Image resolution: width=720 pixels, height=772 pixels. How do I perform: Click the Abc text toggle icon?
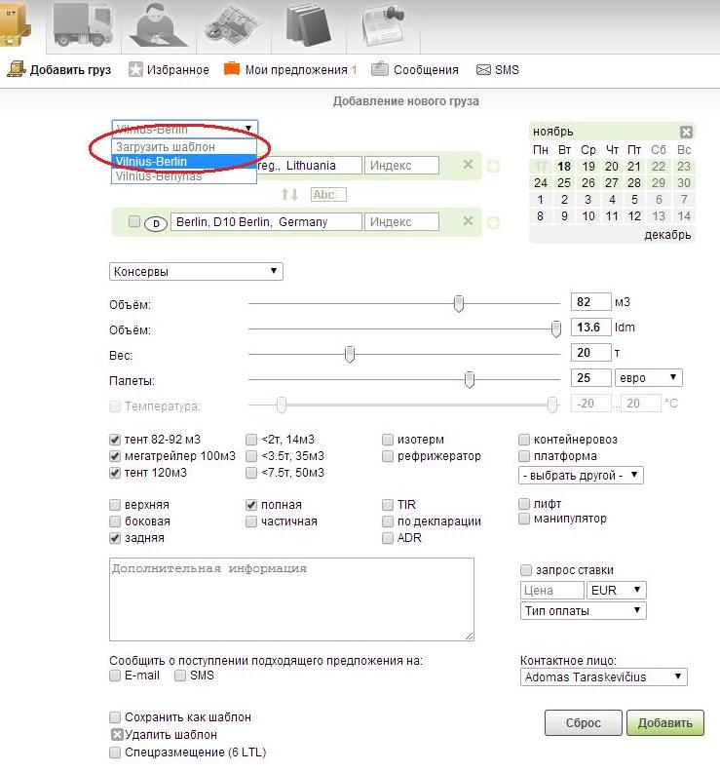click(328, 195)
